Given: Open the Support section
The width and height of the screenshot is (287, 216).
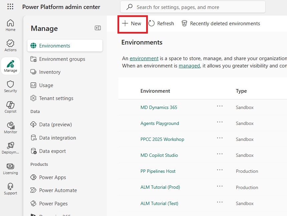Looking at the screenshot, I should [10, 189].
